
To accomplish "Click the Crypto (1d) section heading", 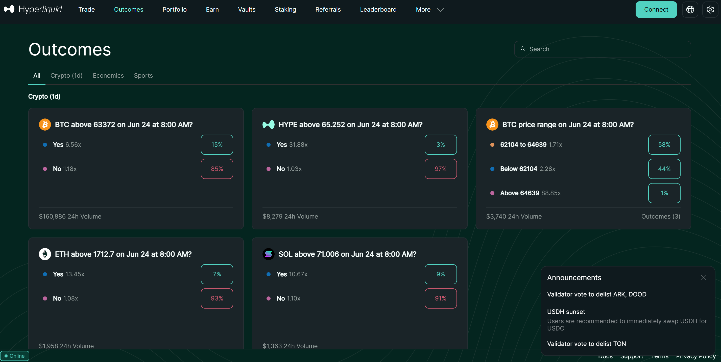I will pos(44,97).
